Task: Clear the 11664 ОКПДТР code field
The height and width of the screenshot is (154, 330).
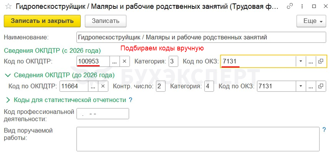Action: [103, 86]
